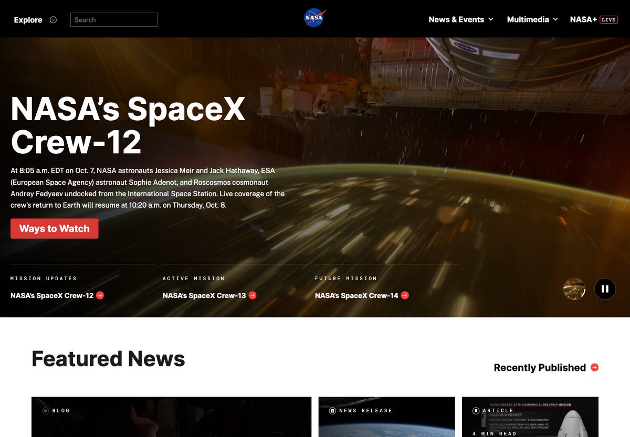Click the NASA meatball logo

315,18
